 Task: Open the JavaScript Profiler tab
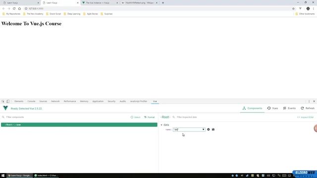tap(139, 101)
